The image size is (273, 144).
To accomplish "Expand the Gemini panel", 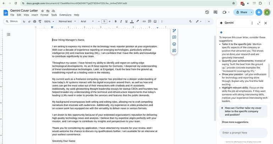I will coord(259,23).
